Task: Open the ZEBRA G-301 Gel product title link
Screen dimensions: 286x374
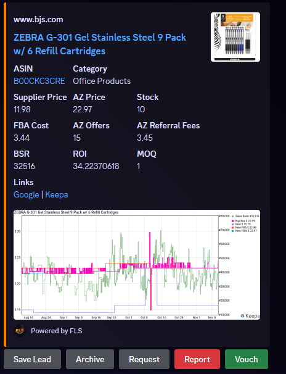Action: coord(100,44)
